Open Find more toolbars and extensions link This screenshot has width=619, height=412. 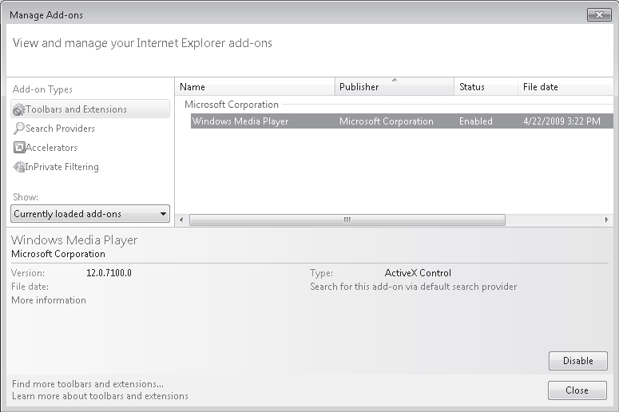click(x=88, y=384)
